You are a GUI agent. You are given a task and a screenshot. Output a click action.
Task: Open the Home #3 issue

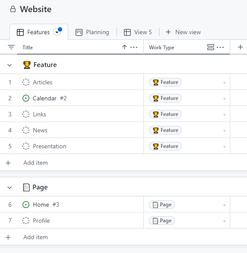[x=46, y=205]
